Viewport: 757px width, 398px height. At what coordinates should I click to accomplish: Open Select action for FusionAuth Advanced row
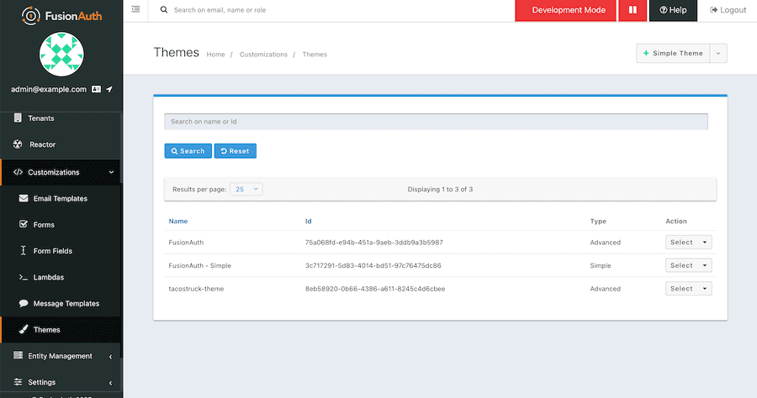[x=688, y=243]
